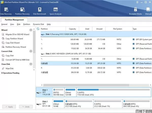152x113 pixels.
Task: Click the Undo button
Action: [26, 107]
